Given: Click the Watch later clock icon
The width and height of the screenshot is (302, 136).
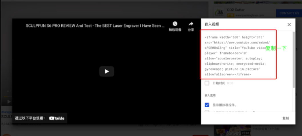Looking at the screenshot, I should click(x=175, y=24).
